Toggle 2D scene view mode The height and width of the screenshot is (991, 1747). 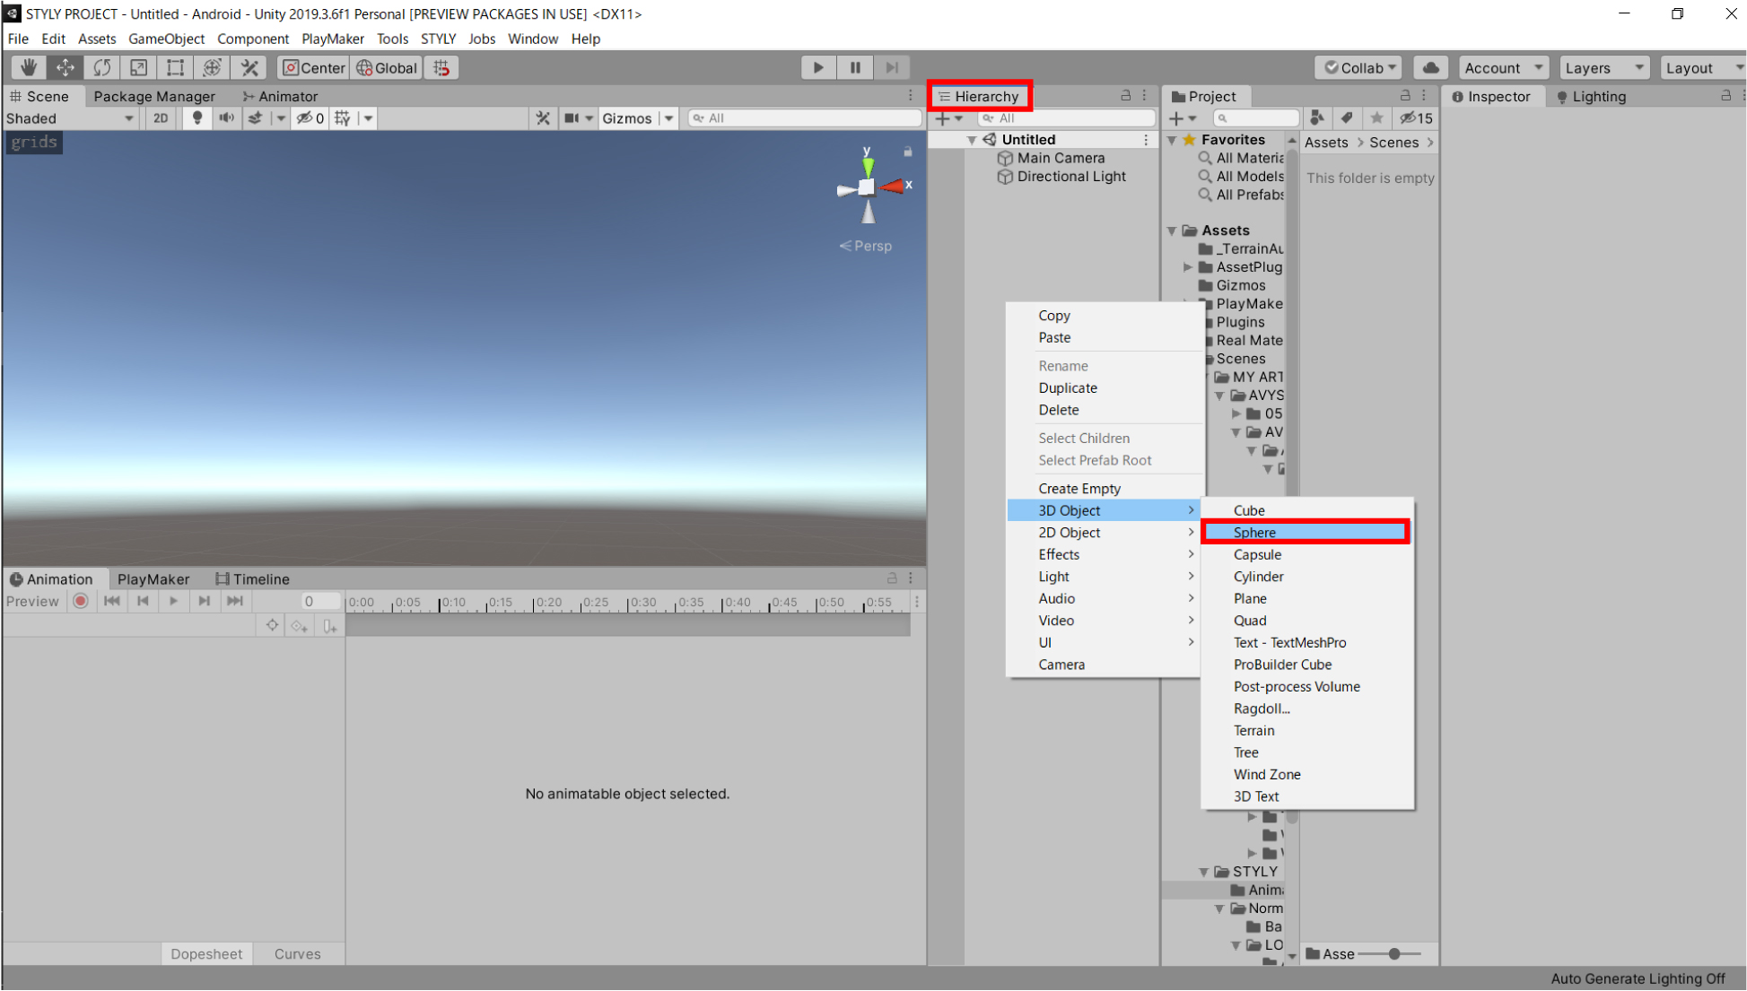click(x=161, y=117)
